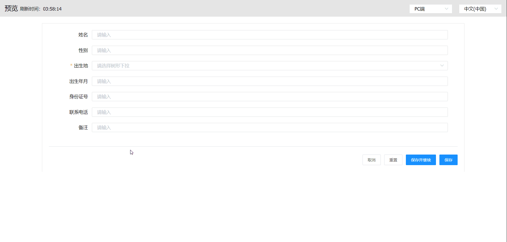Click the 姓名 text input field
This screenshot has height=242, width=507.
(x=269, y=35)
